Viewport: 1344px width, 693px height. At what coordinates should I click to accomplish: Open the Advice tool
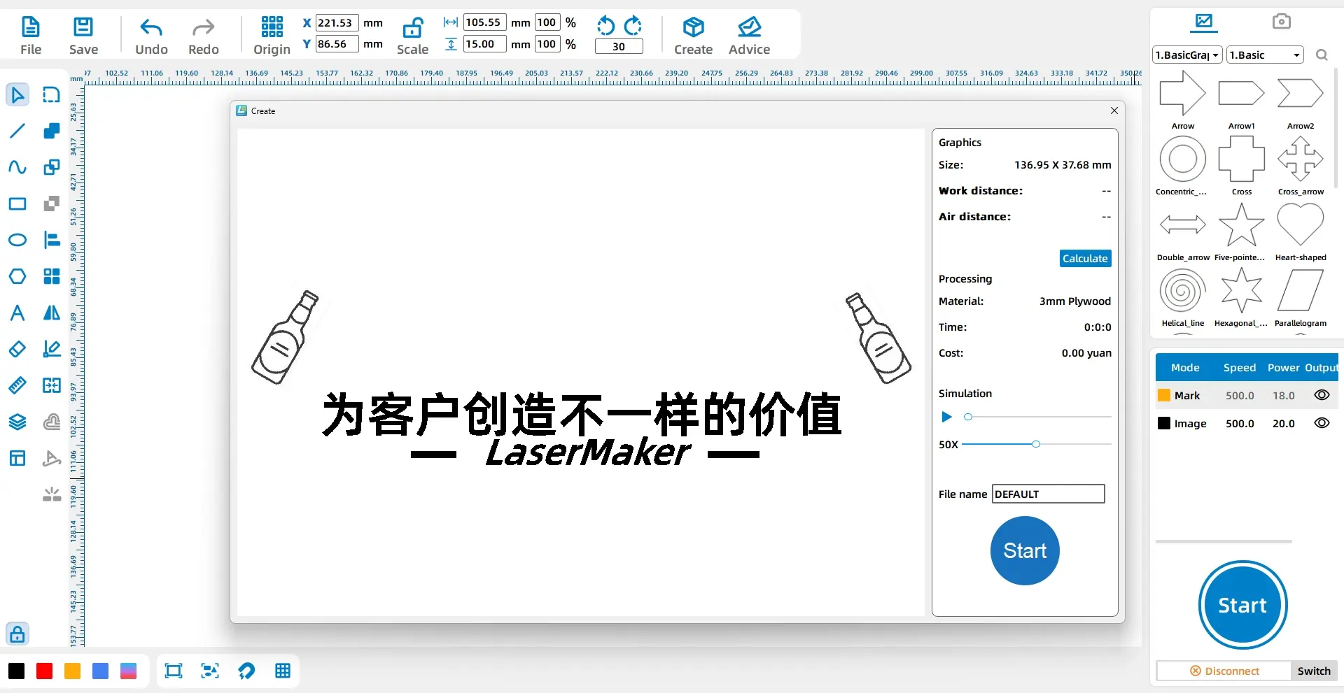(749, 36)
